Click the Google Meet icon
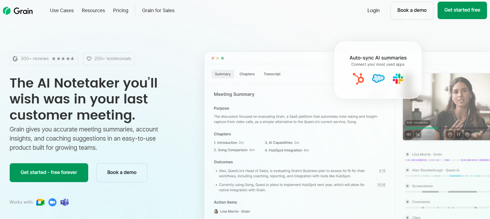 point(40,202)
